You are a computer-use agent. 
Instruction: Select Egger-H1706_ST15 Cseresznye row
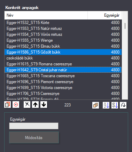pos(63,94)
